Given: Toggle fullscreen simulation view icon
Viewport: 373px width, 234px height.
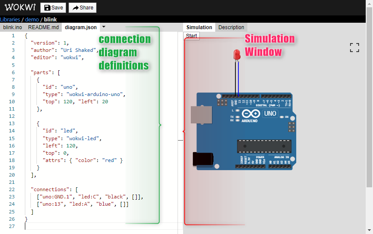Looking at the screenshot, I should [x=355, y=48].
